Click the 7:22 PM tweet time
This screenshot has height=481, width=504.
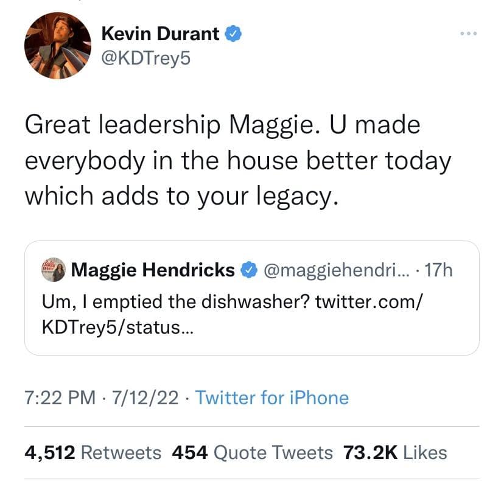61,398
